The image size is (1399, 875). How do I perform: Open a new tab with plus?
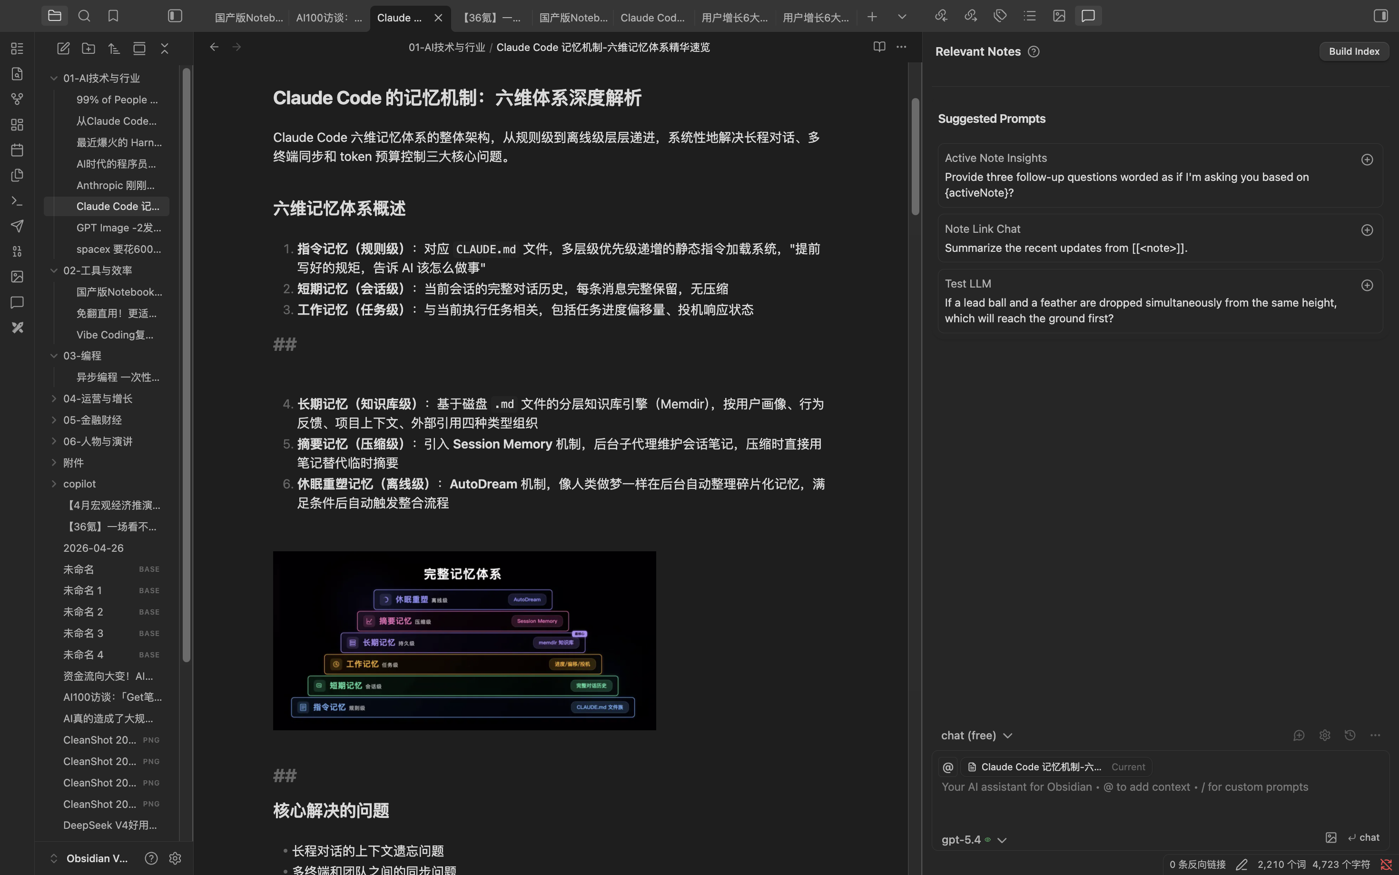[x=872, y=17]
